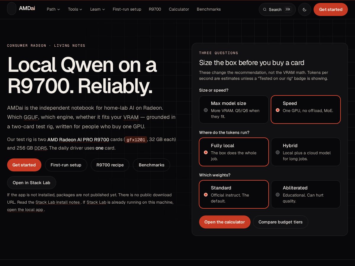Image resolution: width=355 pixels, height=266 pixels.
Task: Choose the Fully local option
Action: 234,152
